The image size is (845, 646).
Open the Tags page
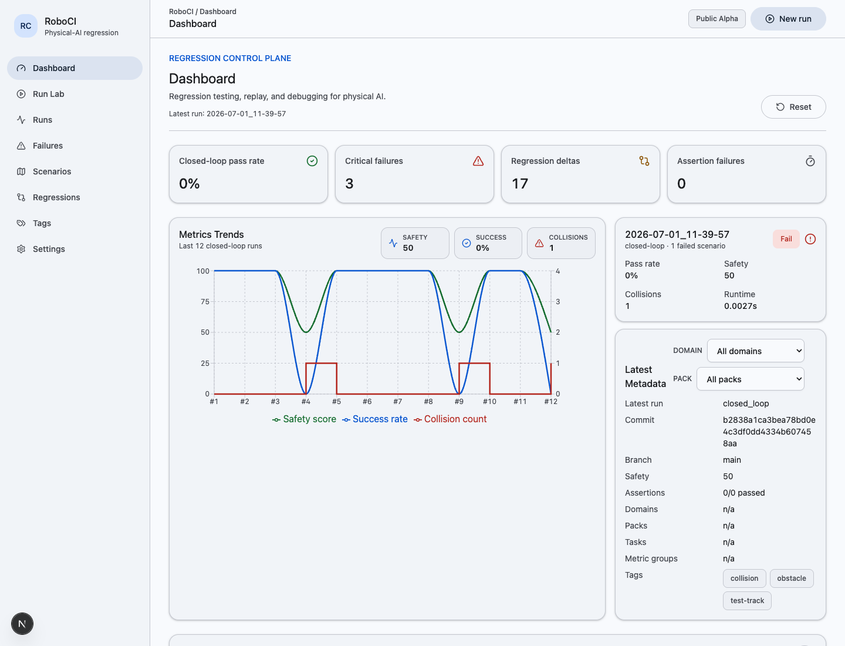[75, 223]
